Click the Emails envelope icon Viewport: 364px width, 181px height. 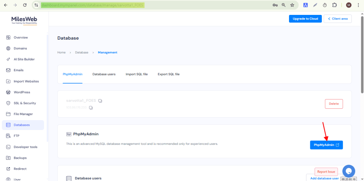tap(9, 70)
